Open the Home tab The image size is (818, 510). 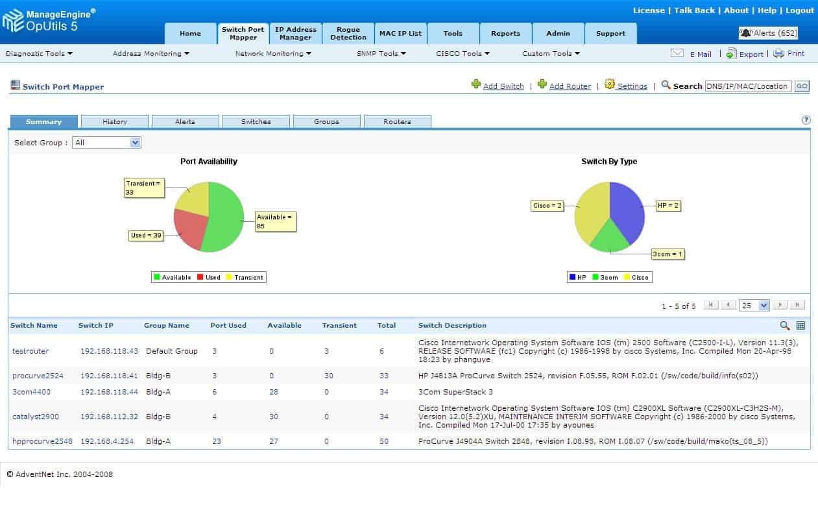(x=190, y=34)
